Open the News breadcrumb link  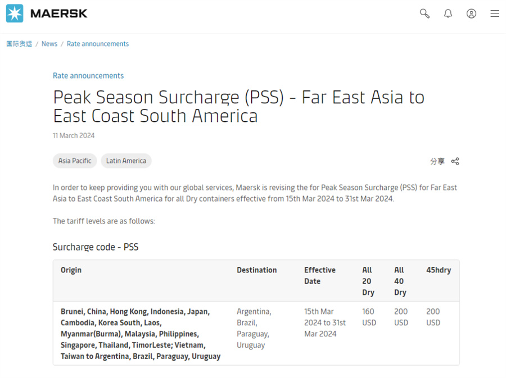click(x=49, y=44)
